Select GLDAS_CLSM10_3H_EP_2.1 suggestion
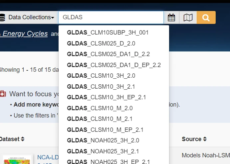230x164 pixels. [x=106, y=97]
